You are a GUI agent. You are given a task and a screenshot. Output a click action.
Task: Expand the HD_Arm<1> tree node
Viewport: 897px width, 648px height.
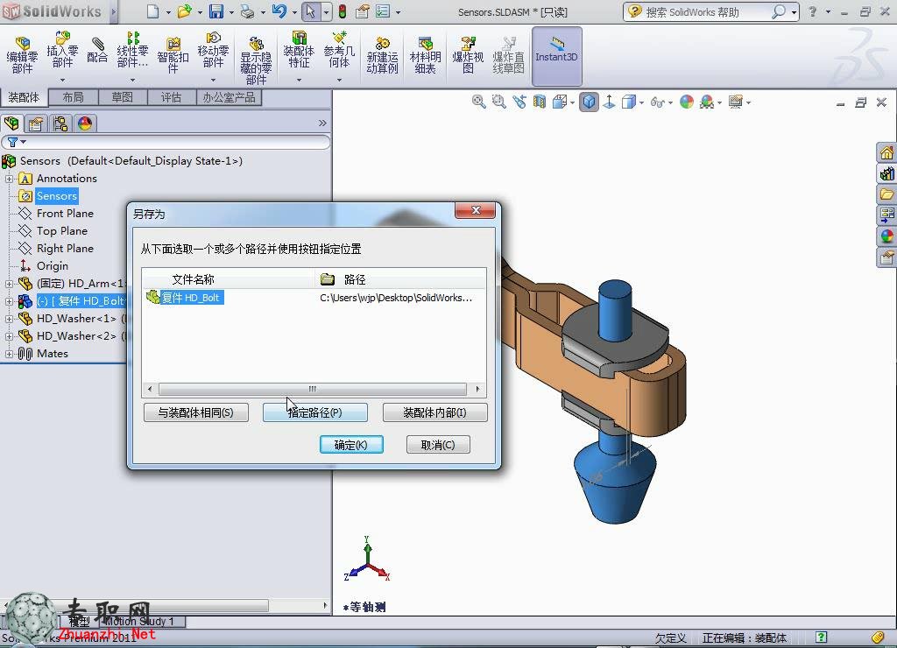[9, 284]
